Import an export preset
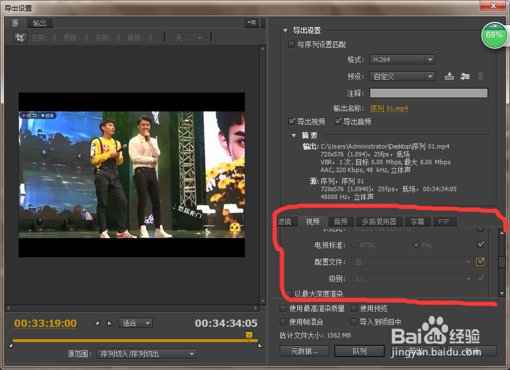510x370 pixels. pos(465,76)
